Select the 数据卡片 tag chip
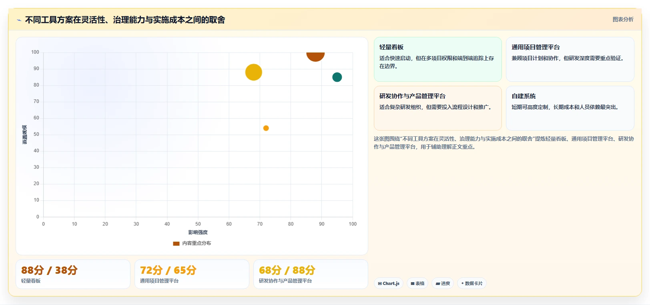This screenshot has width=650, height=305. tap(471, 283)
